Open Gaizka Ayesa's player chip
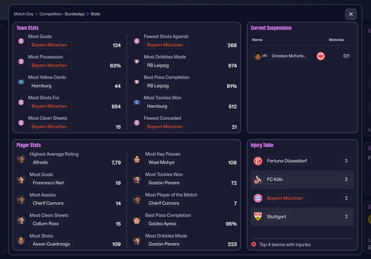 162,224
